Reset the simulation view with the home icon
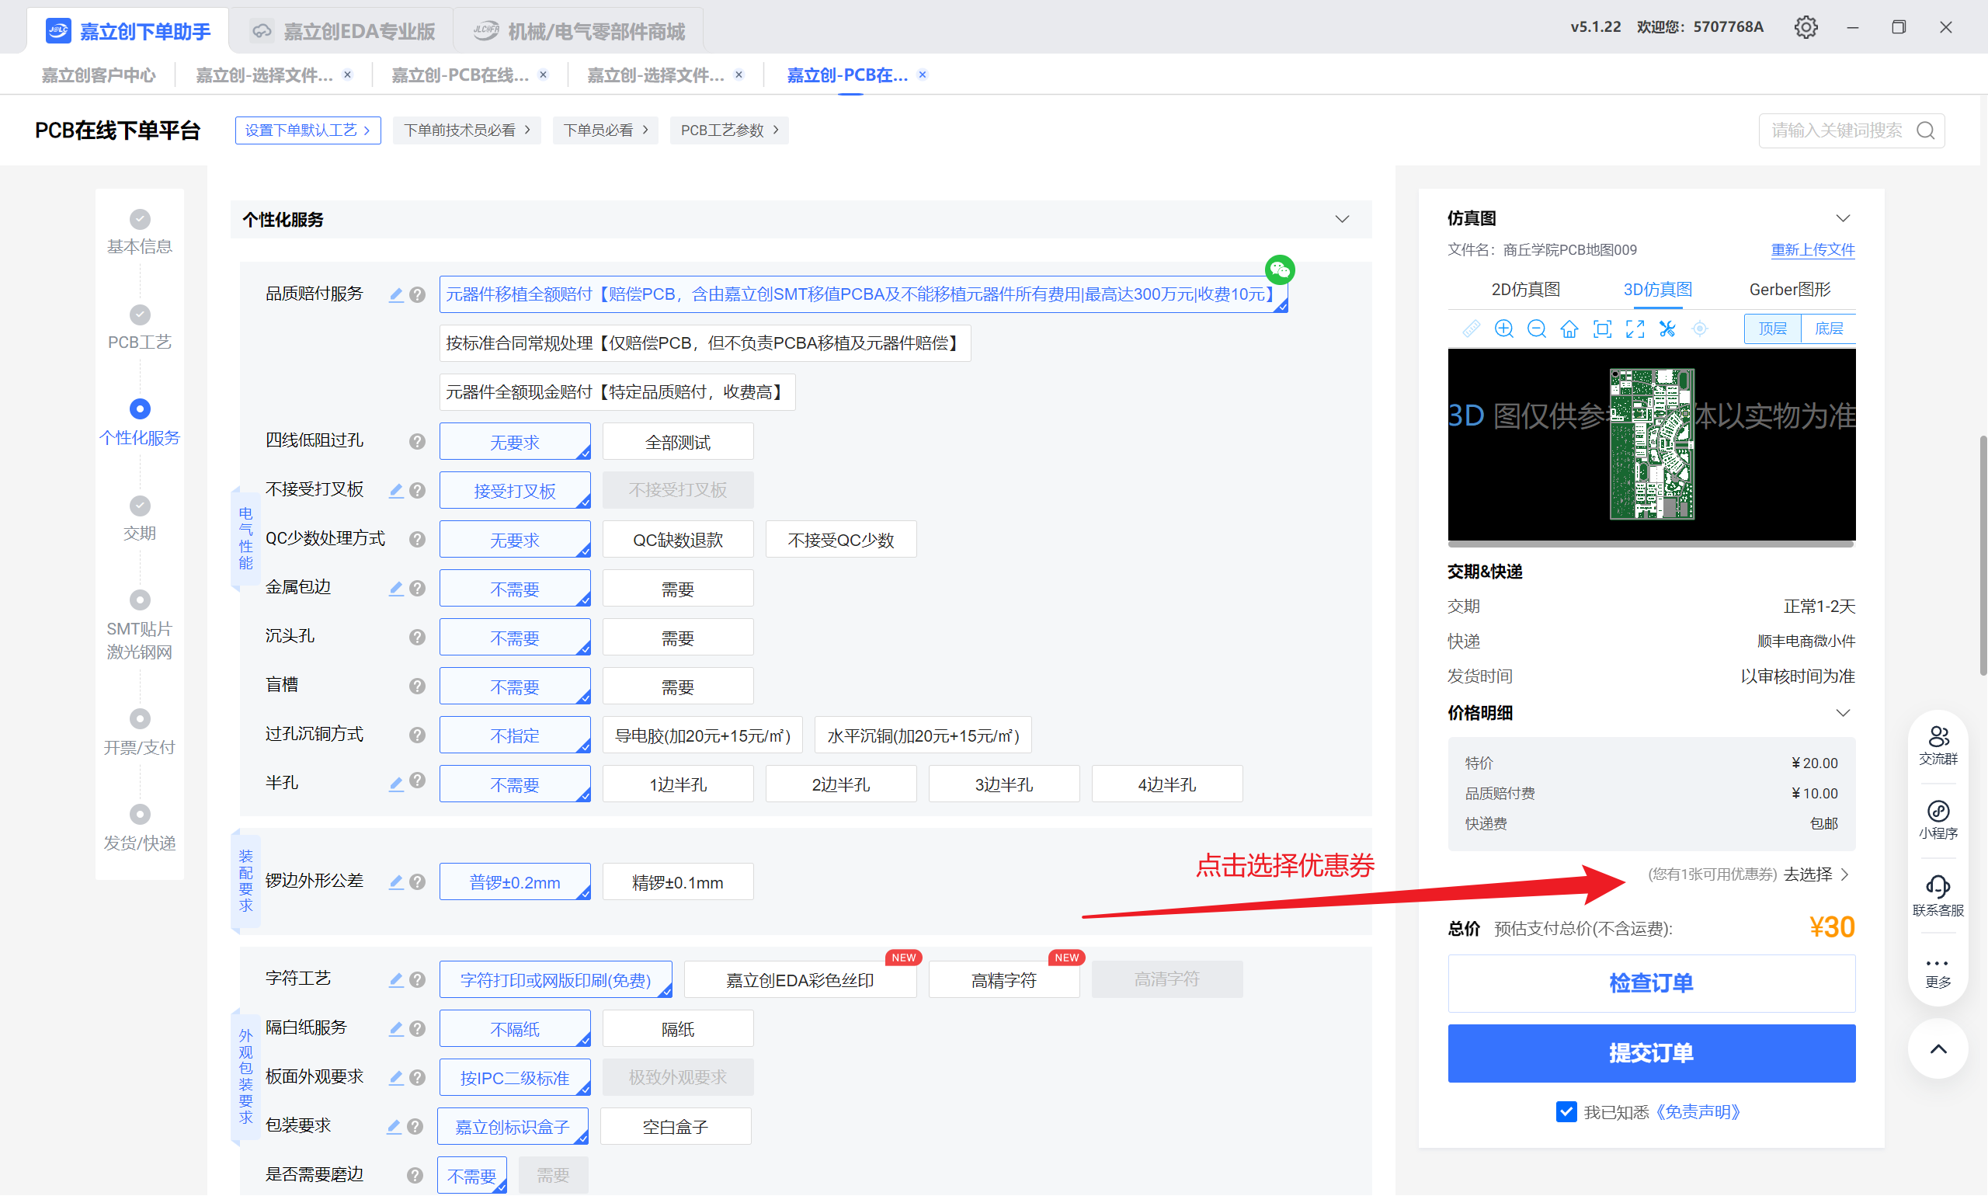 (1569, 329)
